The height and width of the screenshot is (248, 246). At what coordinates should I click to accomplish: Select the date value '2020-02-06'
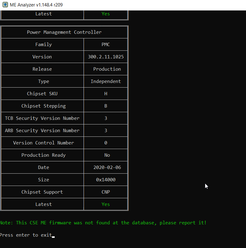pos(107,167)
